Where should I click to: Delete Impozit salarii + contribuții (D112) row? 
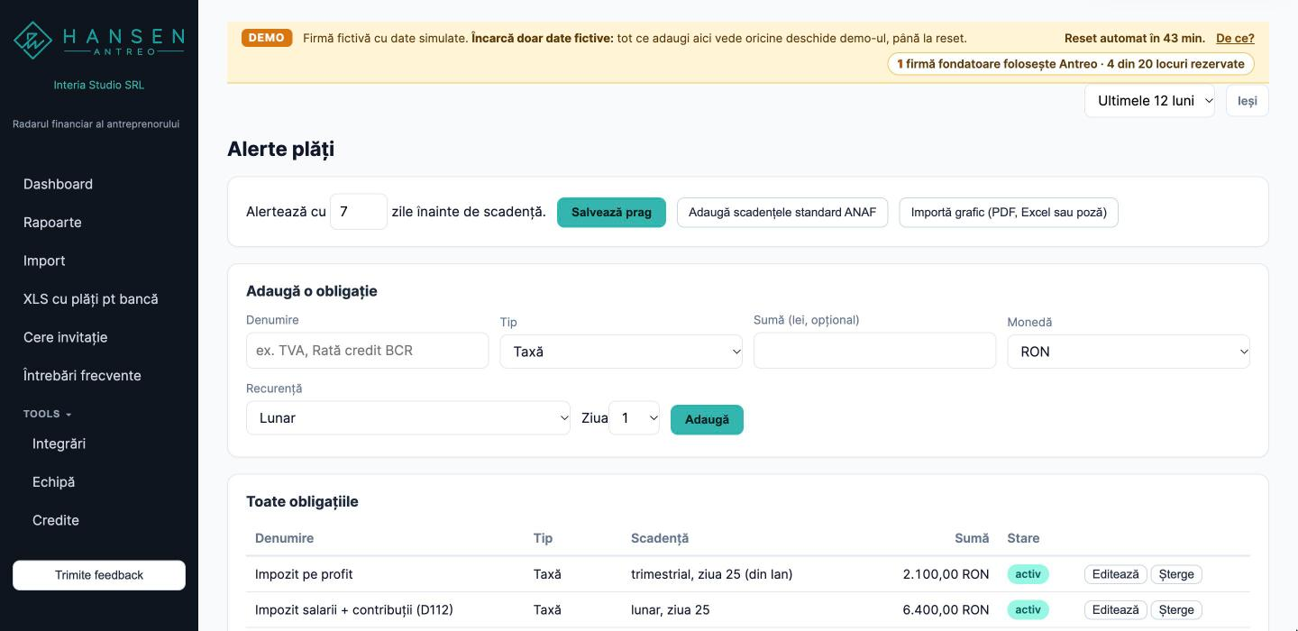1176,610
